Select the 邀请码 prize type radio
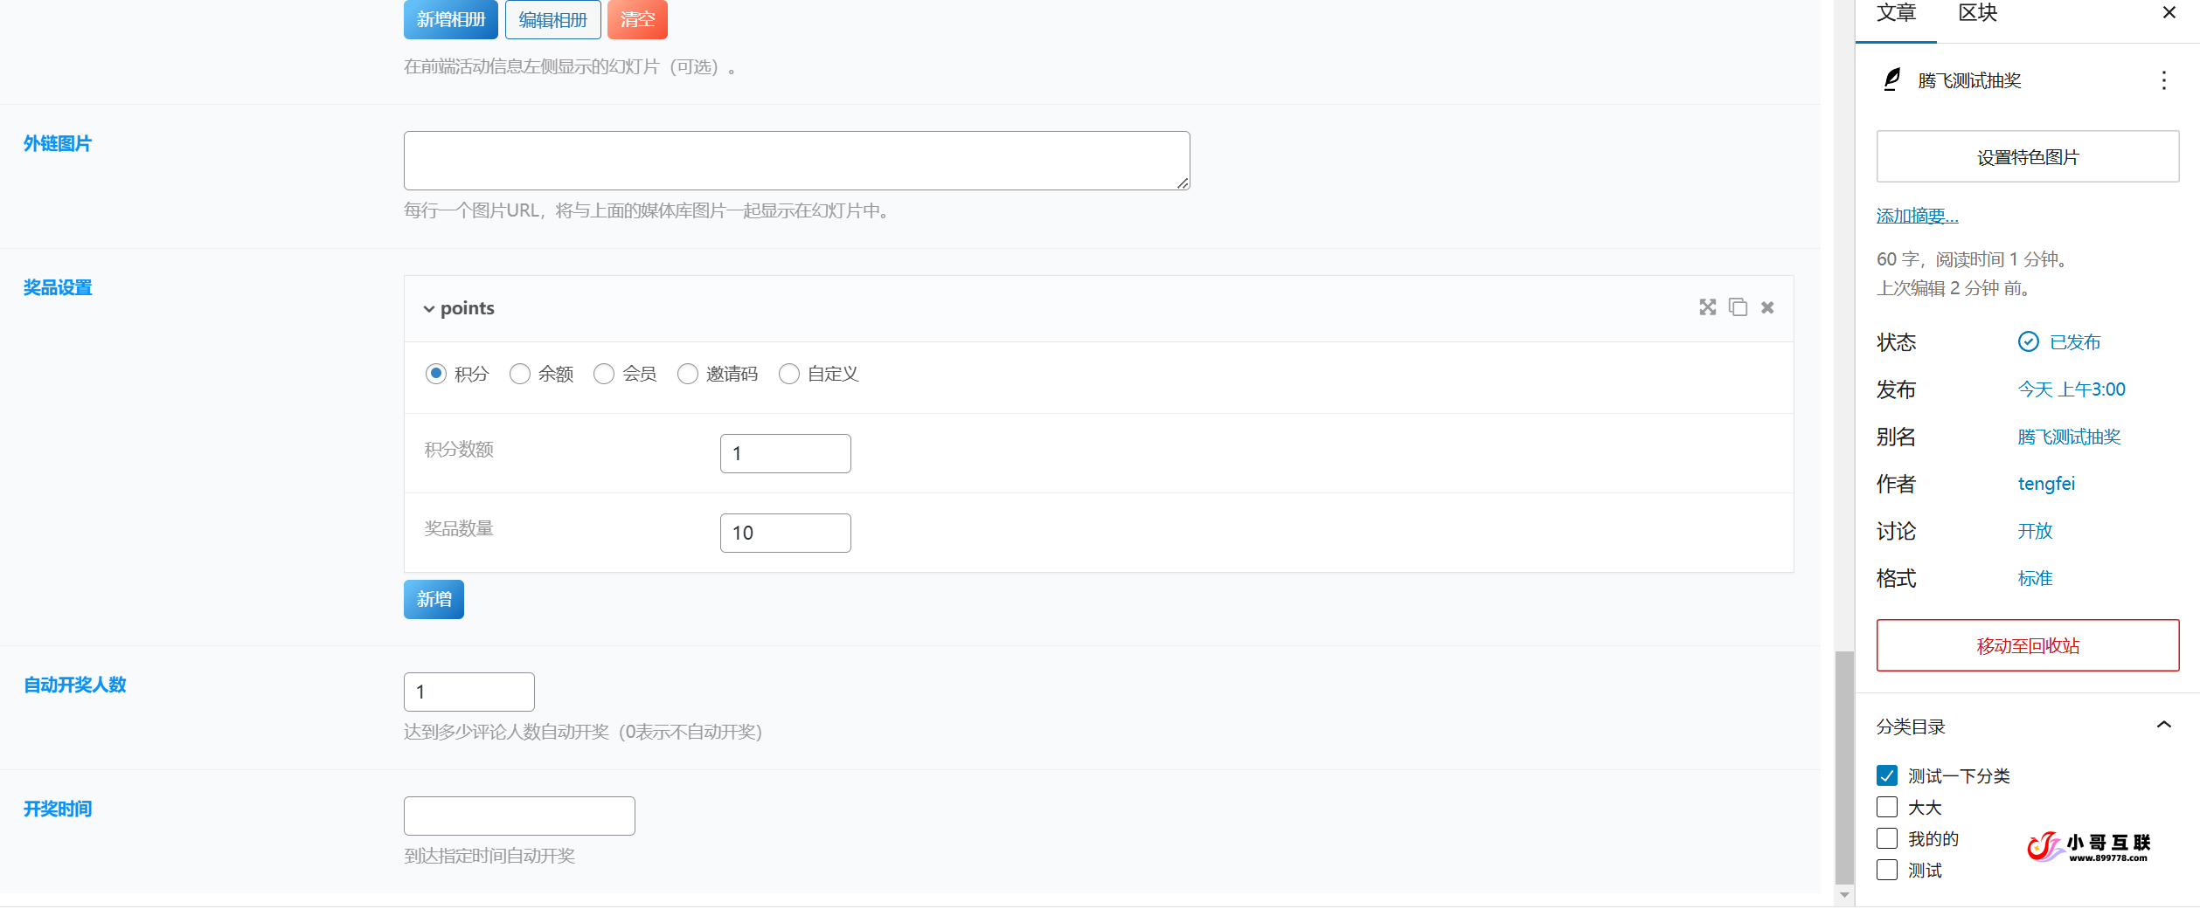This screenshot has height=909, width=2200. 688,374
